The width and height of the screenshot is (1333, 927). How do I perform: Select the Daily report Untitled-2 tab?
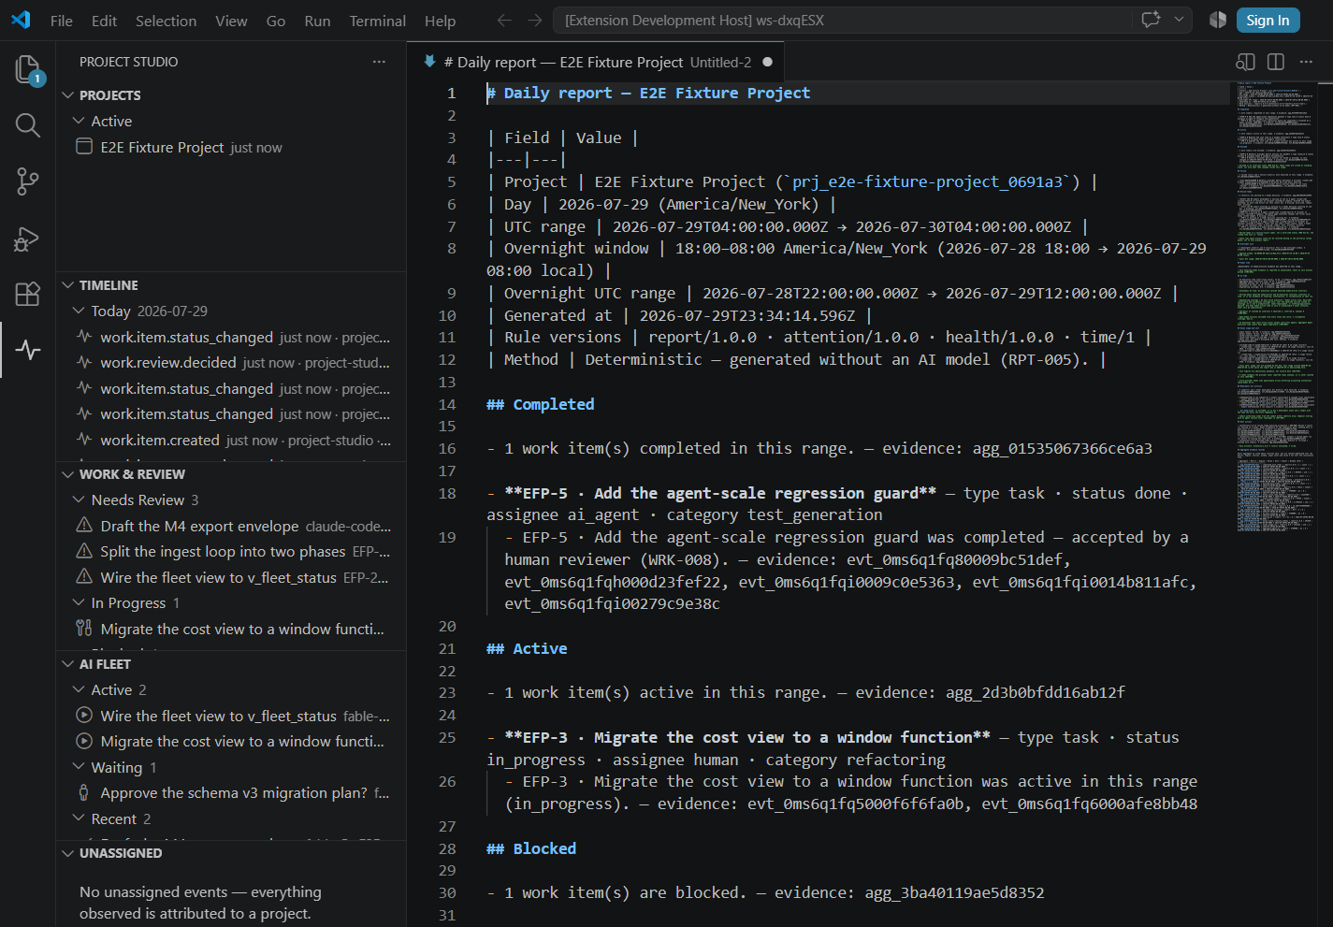click(597, 62)
